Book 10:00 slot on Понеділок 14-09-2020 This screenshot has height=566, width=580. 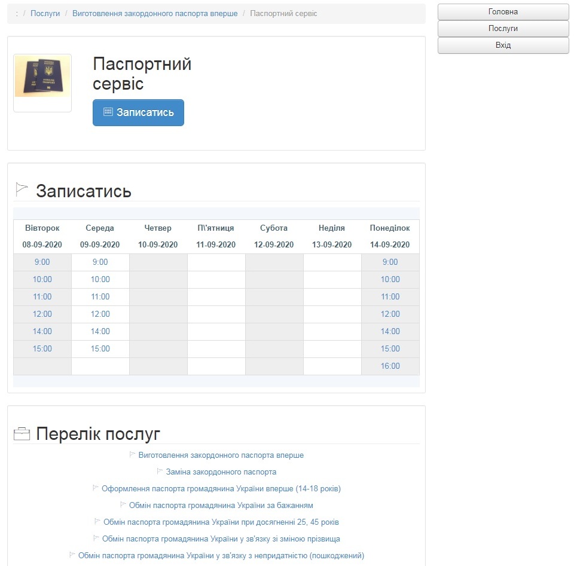[390, 280]
